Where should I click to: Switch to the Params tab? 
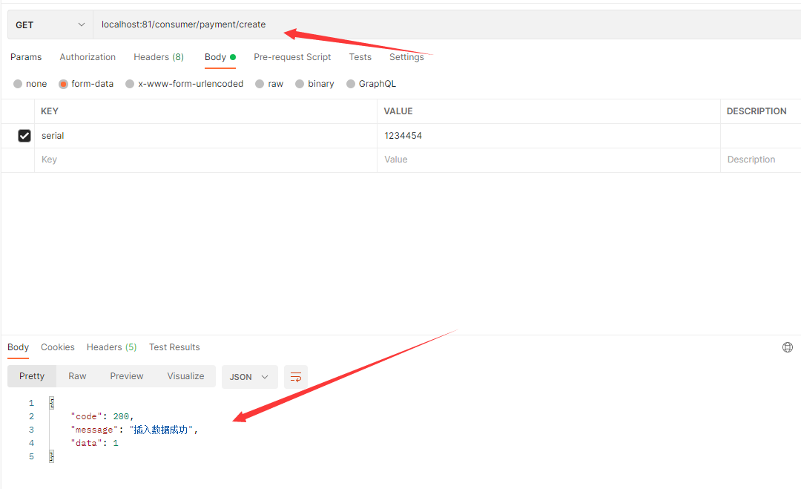[x=26, y=56]
